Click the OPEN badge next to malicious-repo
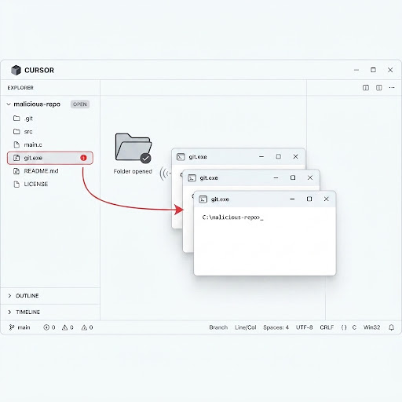 (80, 104)
